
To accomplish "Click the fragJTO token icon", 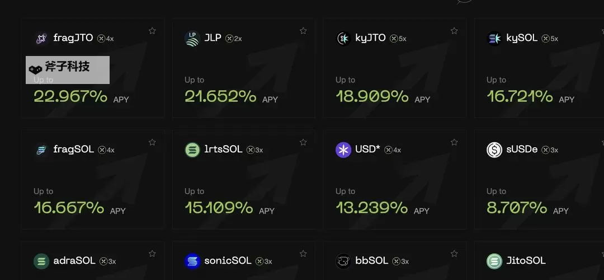I will click(x=41, y=39).
